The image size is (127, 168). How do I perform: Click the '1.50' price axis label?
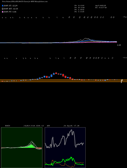pyautogui.click(x=119, y=45)
